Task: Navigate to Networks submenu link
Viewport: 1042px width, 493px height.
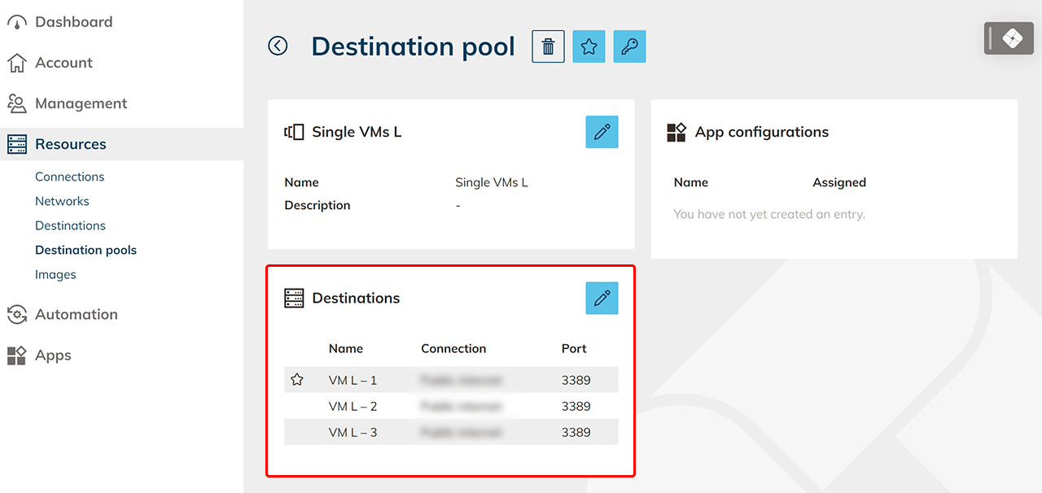Action: 62,201
